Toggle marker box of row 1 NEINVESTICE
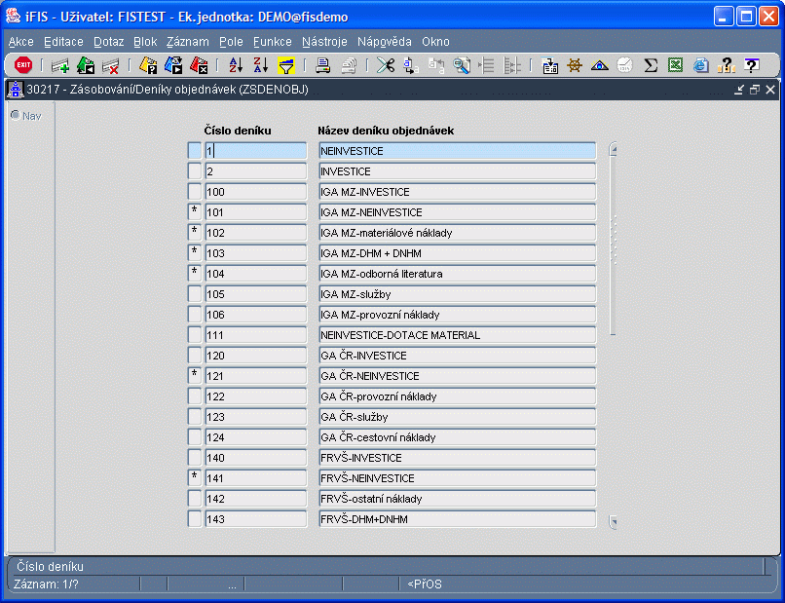785x603 pixels. coord(194,151)
